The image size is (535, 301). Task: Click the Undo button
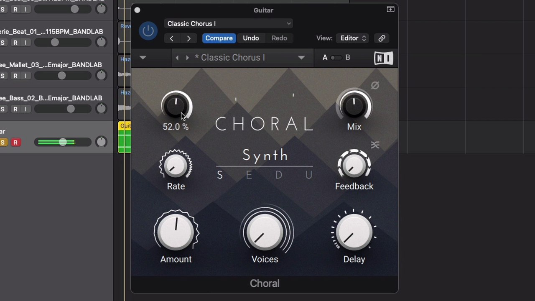[251, 38]
